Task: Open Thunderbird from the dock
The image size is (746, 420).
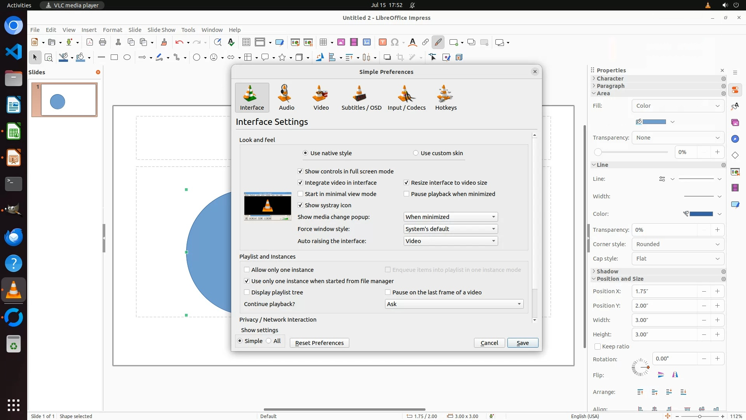Action: coord(14,237)
